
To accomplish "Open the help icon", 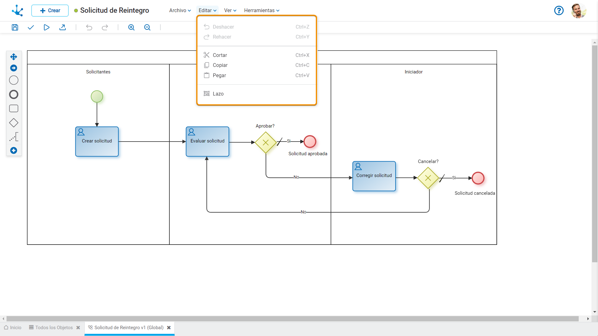I will (x=559, y=10).
